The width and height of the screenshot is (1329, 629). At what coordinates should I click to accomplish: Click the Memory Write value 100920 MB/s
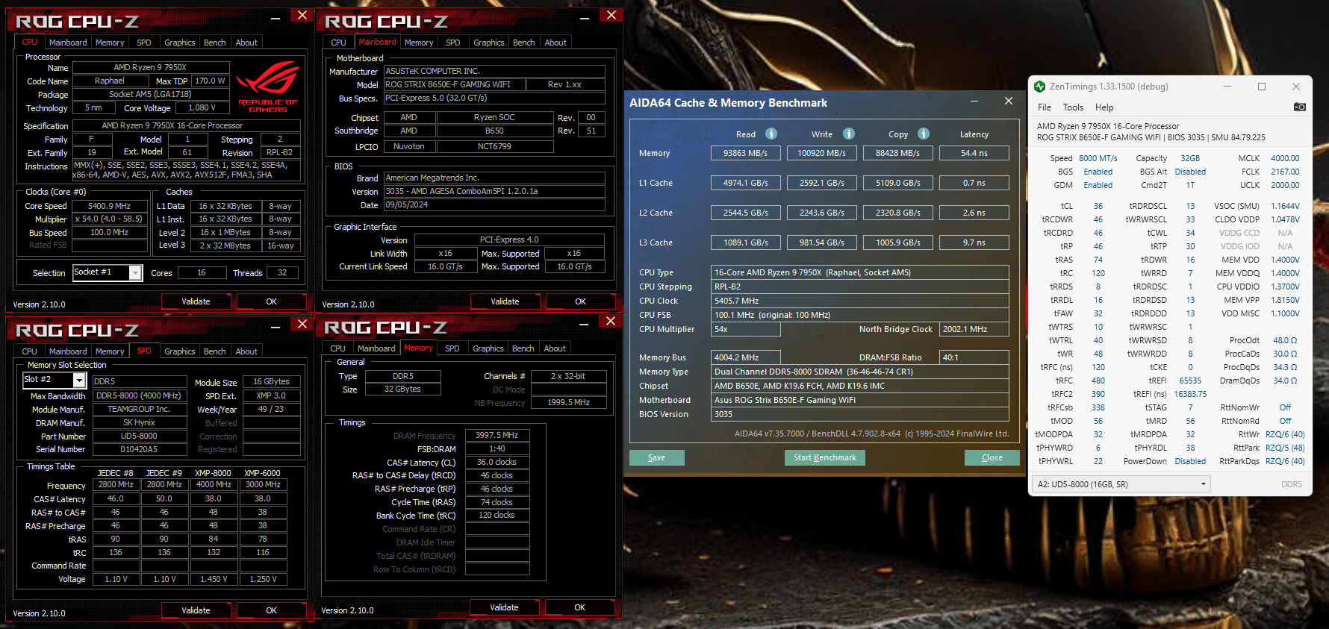pyautogui.click(x=822, y=153)
